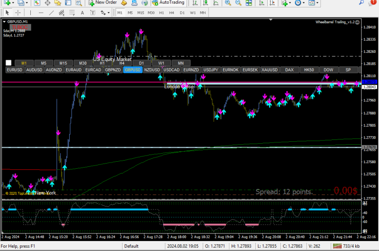379x251 pixels.
Task: Open the Strategy Tester magnifier icon
Action: (x=79, y=3)
